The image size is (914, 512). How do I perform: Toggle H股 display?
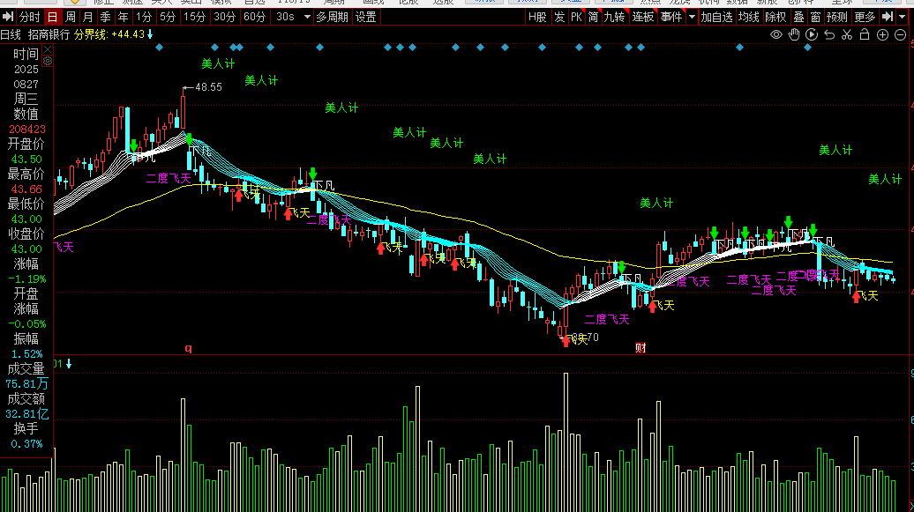click(537, 17)
